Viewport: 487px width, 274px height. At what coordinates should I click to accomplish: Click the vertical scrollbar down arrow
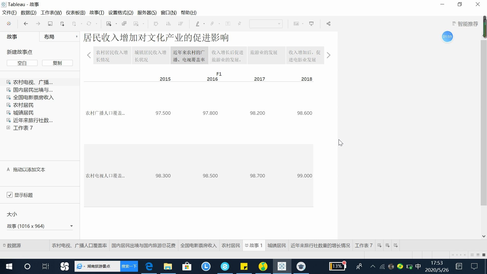484,236
